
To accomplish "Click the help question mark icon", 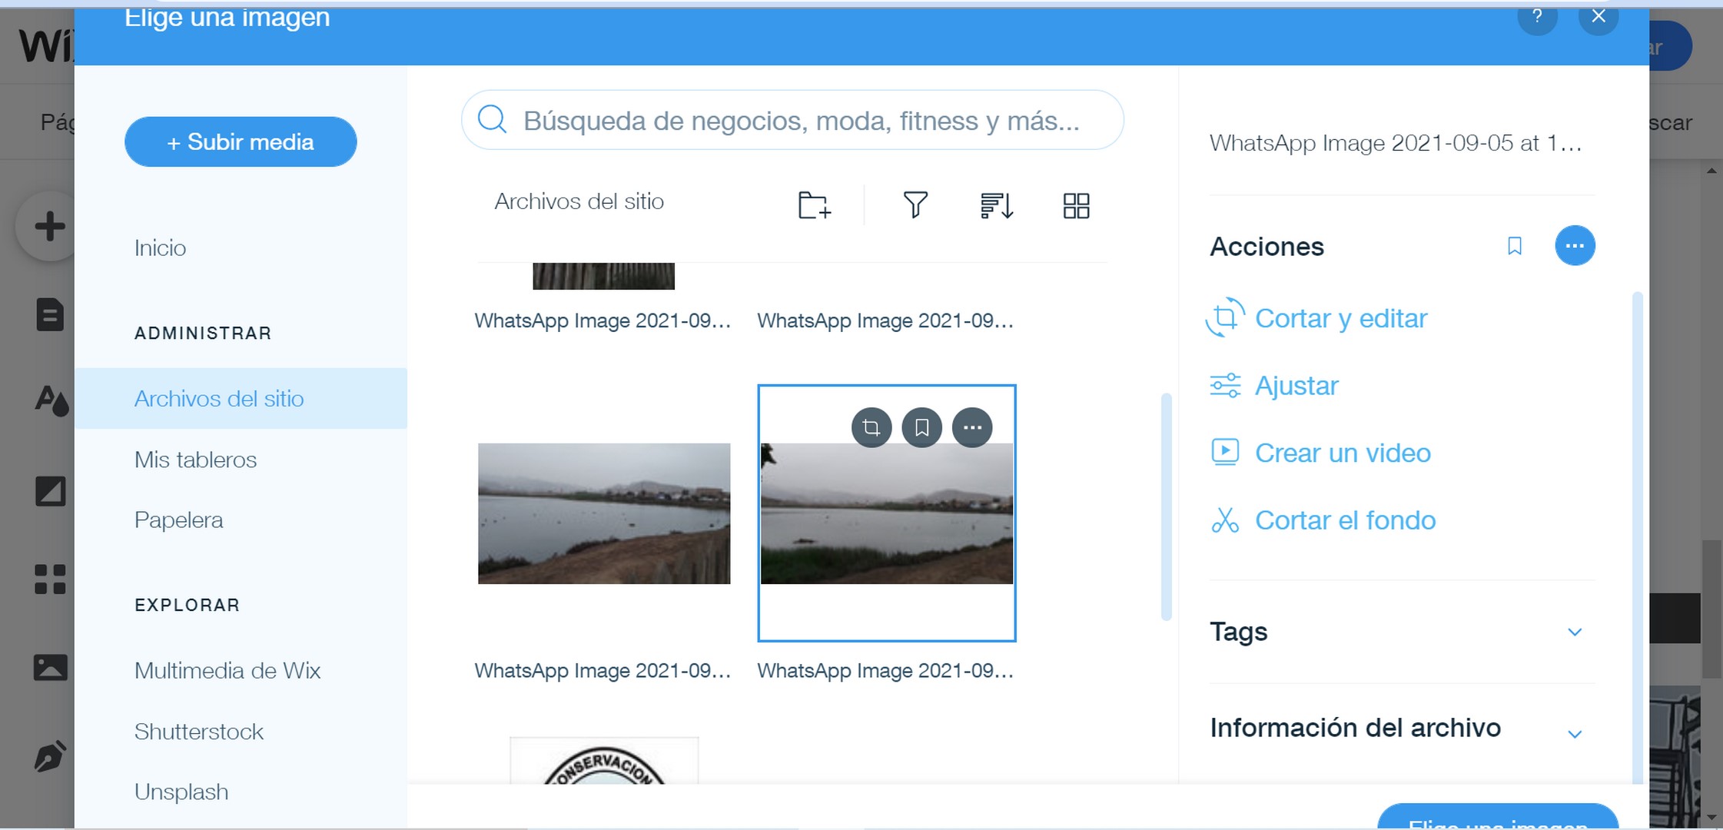I will tap(1537, 17).
